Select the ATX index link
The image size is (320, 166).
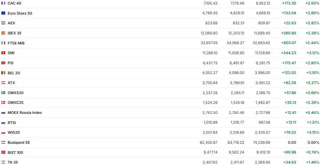11,83
